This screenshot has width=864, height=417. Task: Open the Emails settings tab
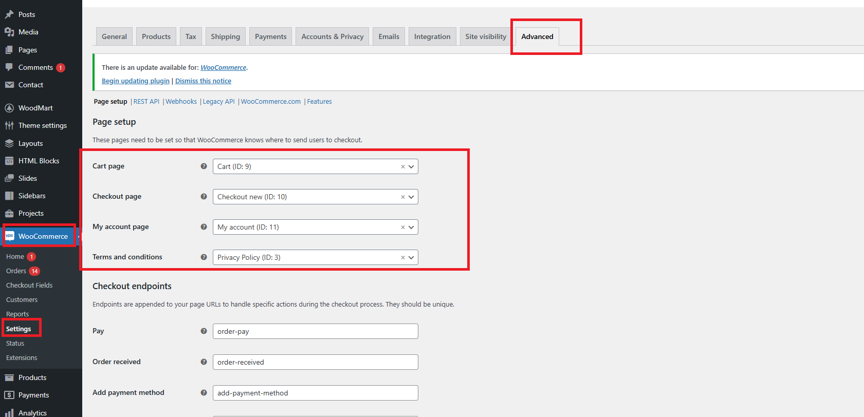pyautogui.click(x=389, y=36)
